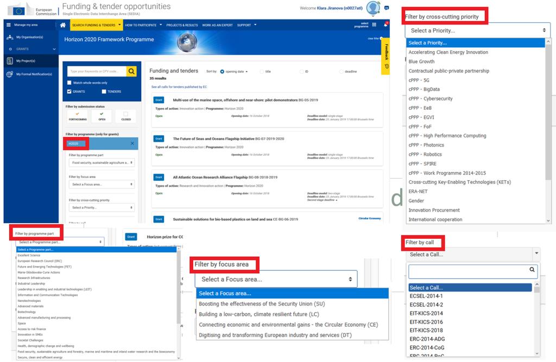Click the Circular Economy tag link
556x362 pixels.
point(369,218)
